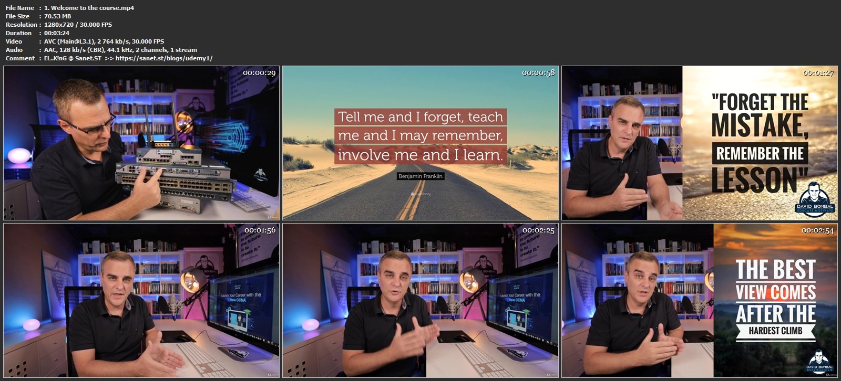Image resolution: width=841 pixels, height=381 pixels.
Task: Click the "Benjamin Franklin" caption in the quote frame
Action: (420, 176)
